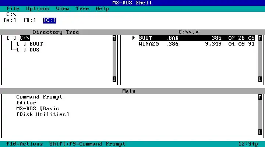Collapse the C:\ root with [-] box
Image resolution: width=265 pixels, height=147 pixels.
click(x=11, y=38)
